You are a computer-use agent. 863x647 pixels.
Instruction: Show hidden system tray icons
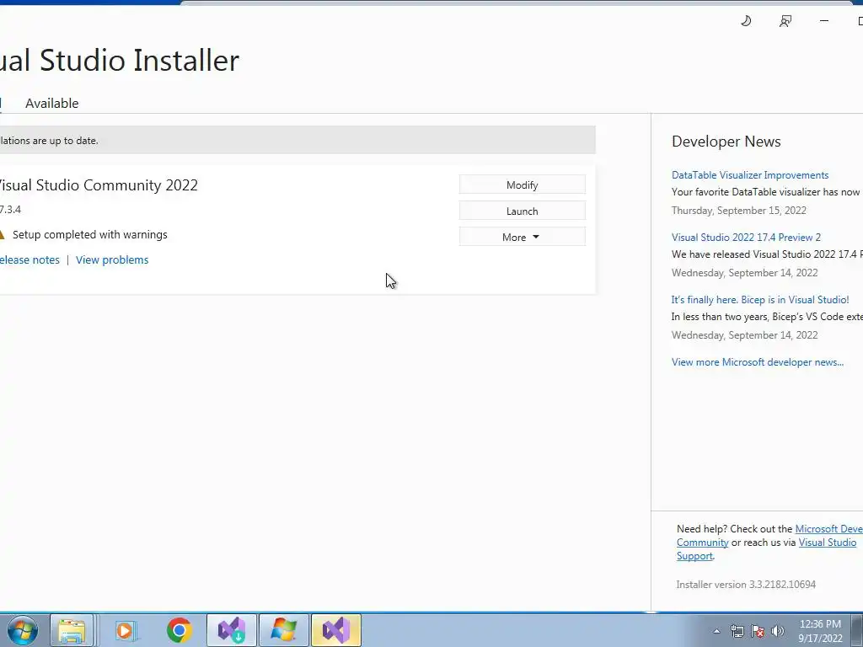[716, 631]
